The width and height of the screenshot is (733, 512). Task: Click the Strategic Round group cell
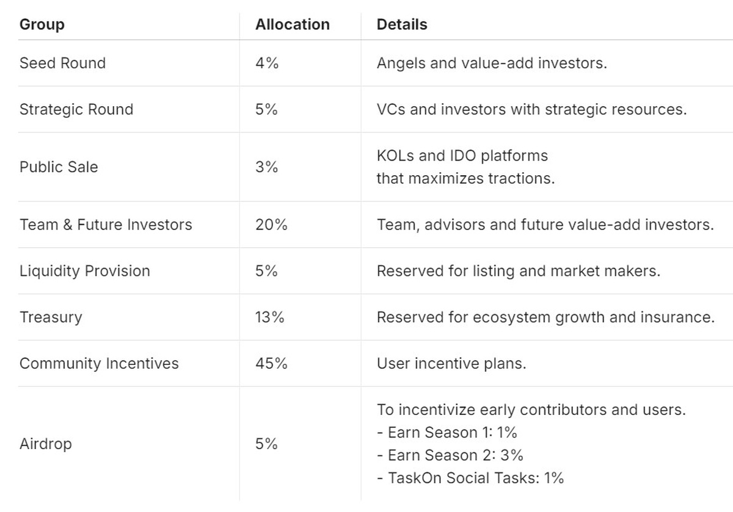(x=76, y=110)
